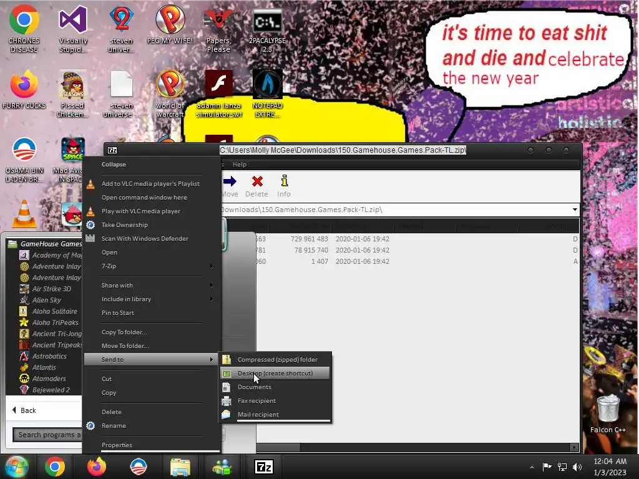639x479 pixels.
Task: Open the PEG MY WIFE! desktop icon
Action: (x=170, y=24)
